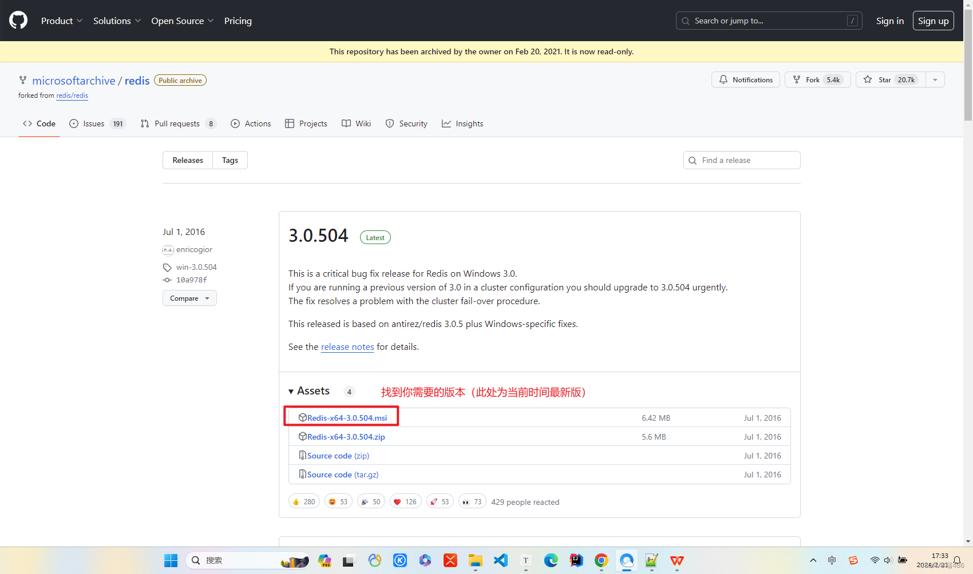Select the Releases view button
973x574 pixels.
tap(188, 160)
